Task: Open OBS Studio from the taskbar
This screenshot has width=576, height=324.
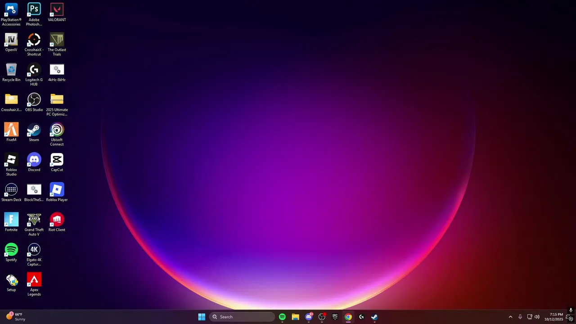Action: pyautogui.click(x=322, y=317)
